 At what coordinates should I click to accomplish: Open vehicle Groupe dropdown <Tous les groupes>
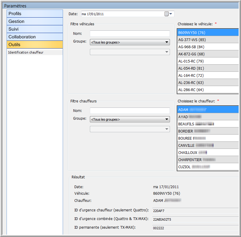[x=130, y=42]
